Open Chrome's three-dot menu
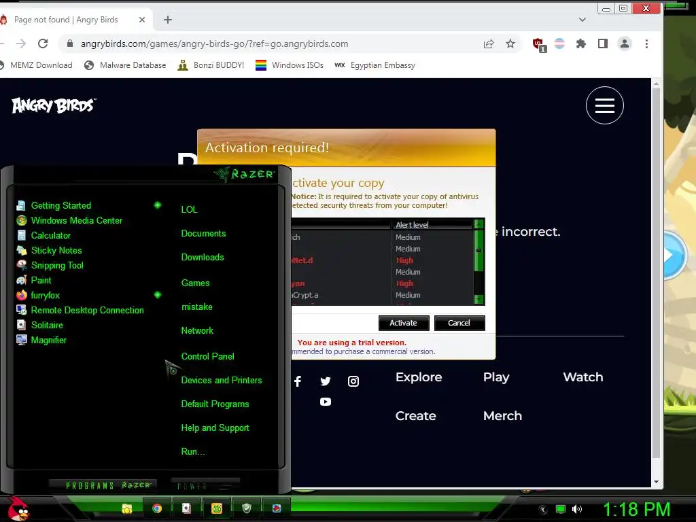Image resolution: width=696 pixels, height=522 pixels. coord(646,43)
